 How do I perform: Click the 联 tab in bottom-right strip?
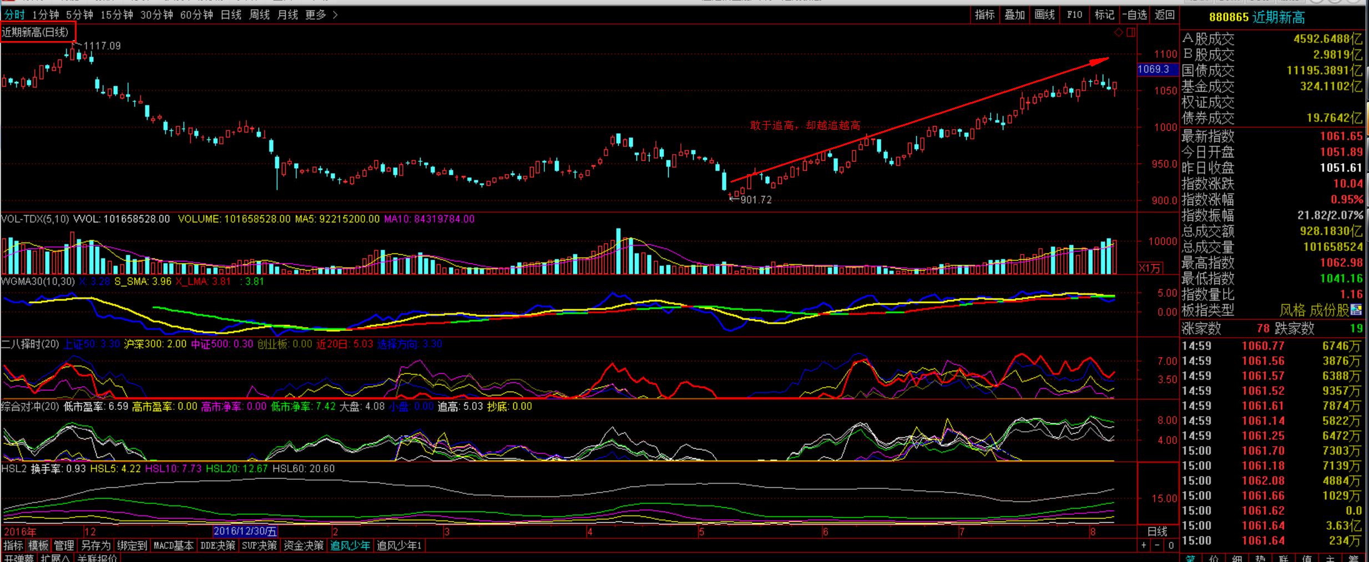point(1284,558)
